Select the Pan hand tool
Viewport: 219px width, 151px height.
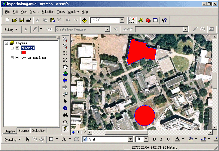coord(65,67)
